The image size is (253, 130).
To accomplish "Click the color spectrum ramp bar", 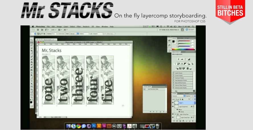I will [183, 49].
